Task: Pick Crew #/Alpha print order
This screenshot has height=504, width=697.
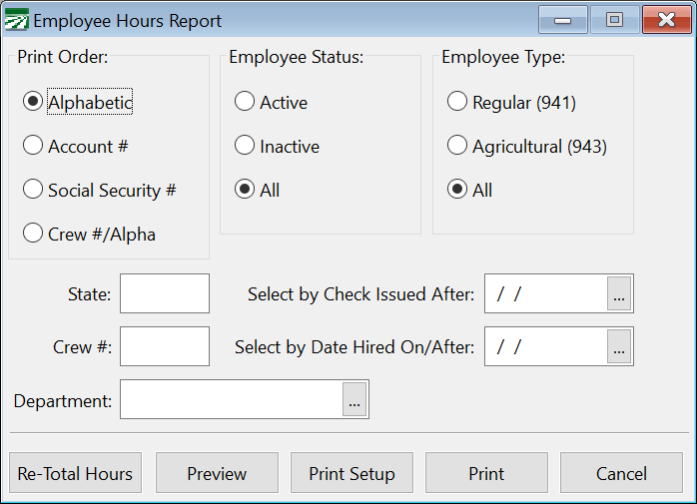Action: coord(33,234)
